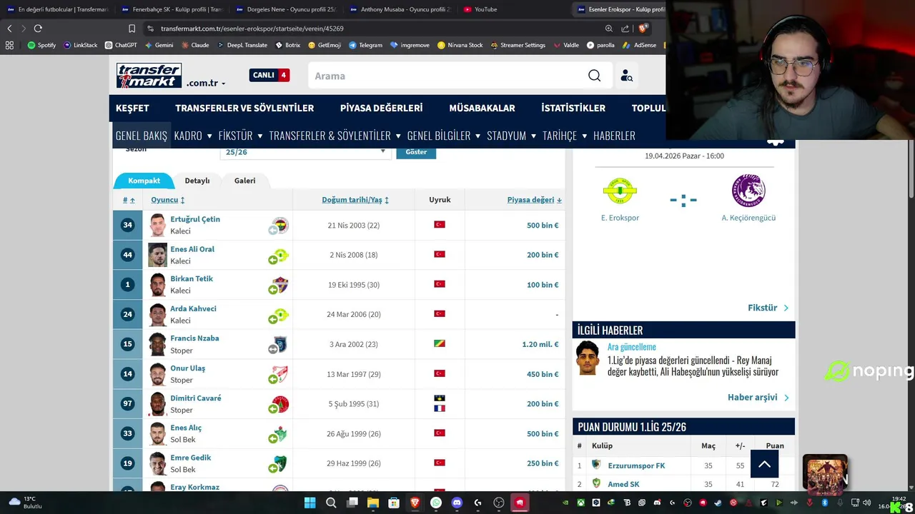Screen dimensions: 915x514
Task: Click the browser reload button
Action: (38, 29)
